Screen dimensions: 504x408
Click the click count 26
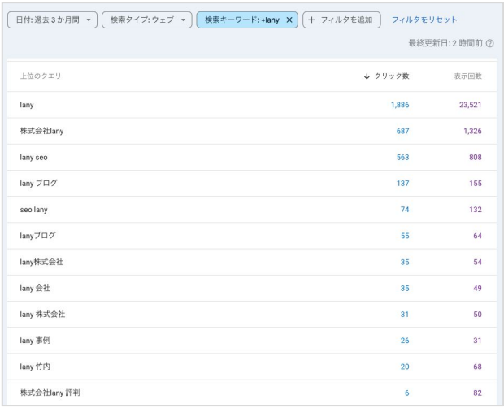click(405, 341)
